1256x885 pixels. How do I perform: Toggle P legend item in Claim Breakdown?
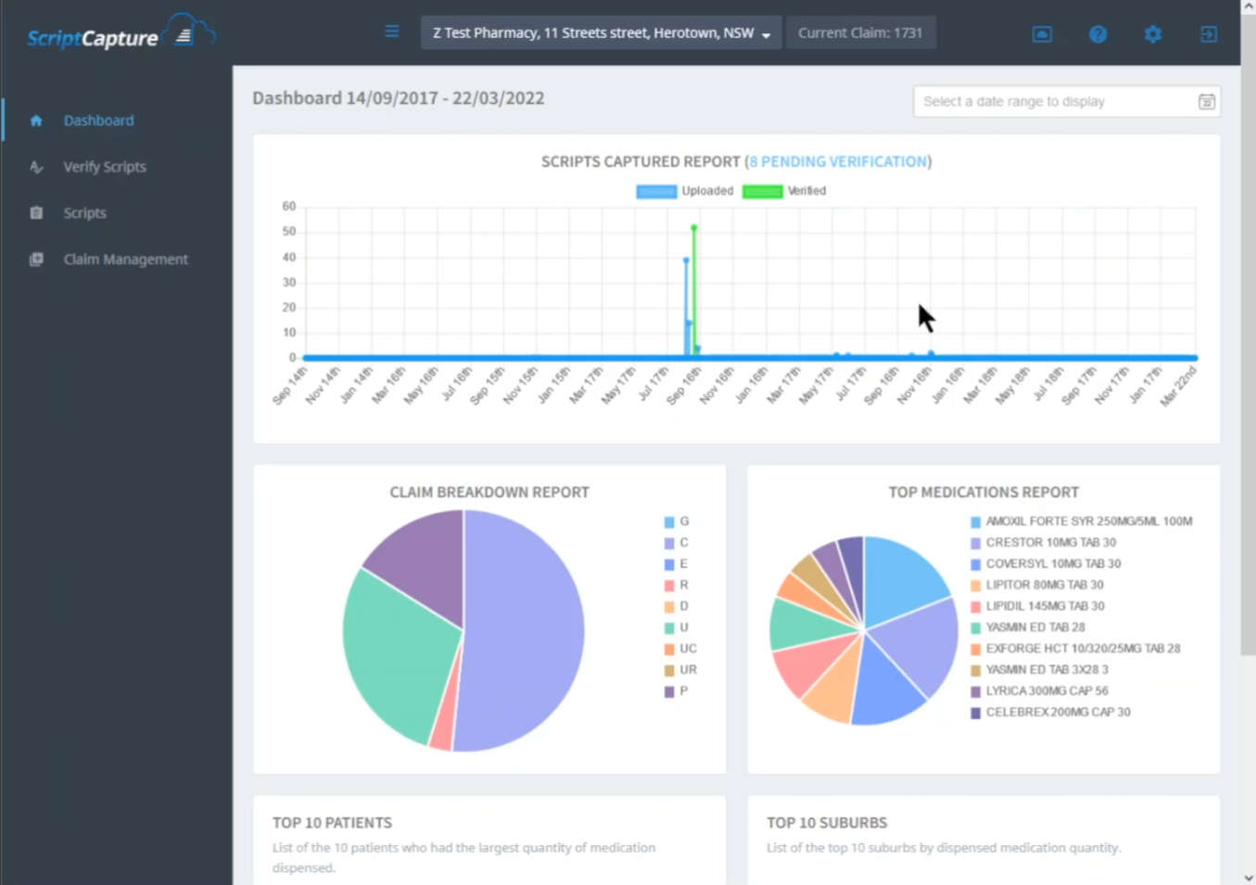pos(677,691)
